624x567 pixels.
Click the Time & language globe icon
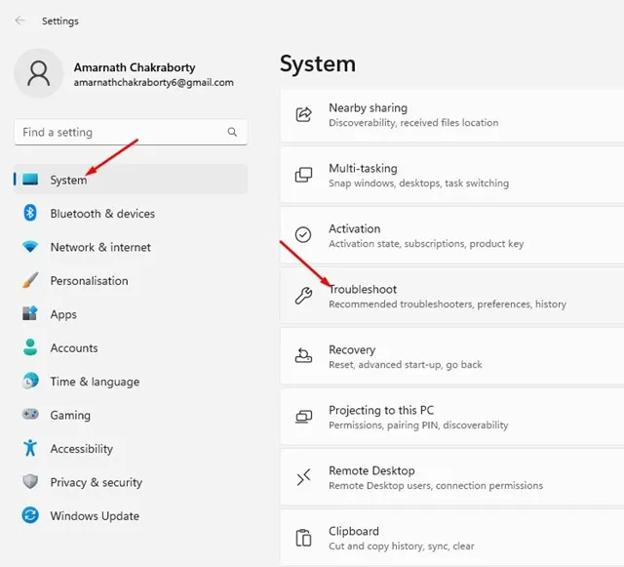(30, 381)
